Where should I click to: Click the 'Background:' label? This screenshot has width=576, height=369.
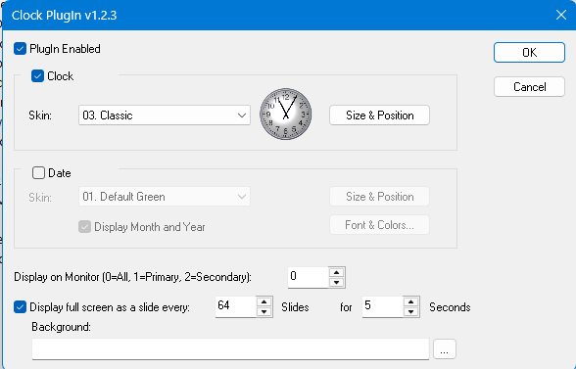click(61, 326)
